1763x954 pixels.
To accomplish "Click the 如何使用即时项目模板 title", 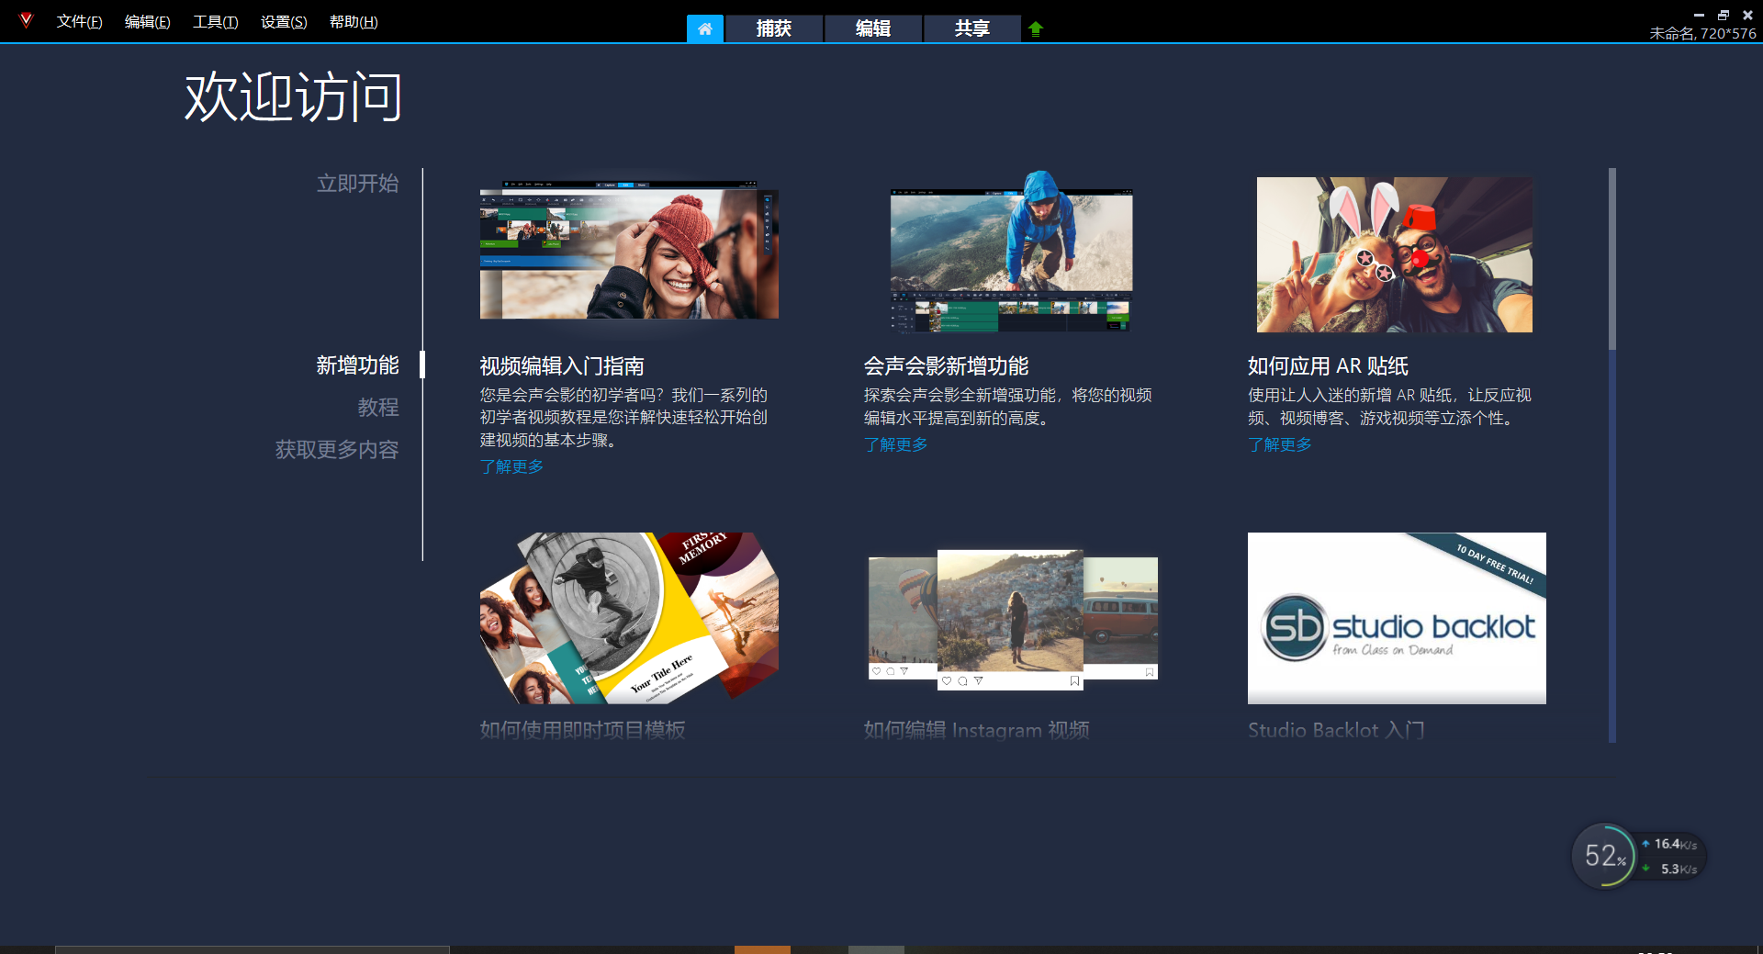I will point(582,730).
